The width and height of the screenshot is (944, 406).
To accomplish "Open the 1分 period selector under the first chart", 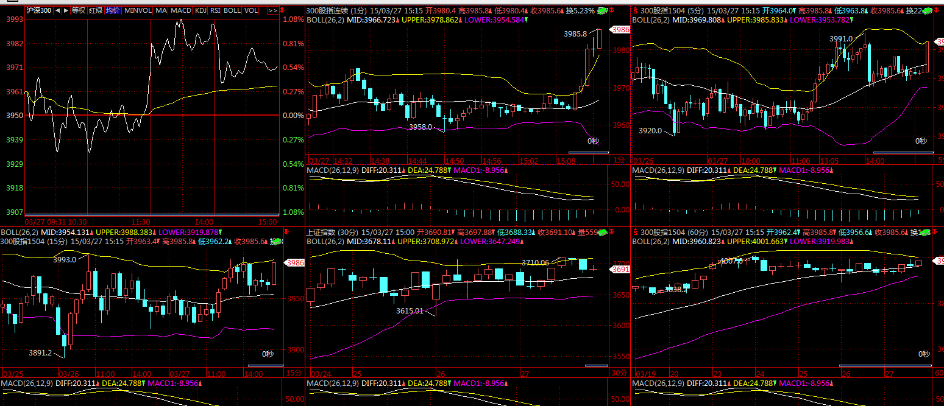I will click(x=619, y=160).
